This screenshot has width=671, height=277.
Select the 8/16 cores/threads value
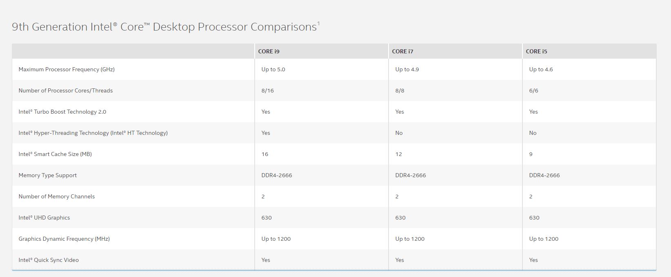click(268, 90)
